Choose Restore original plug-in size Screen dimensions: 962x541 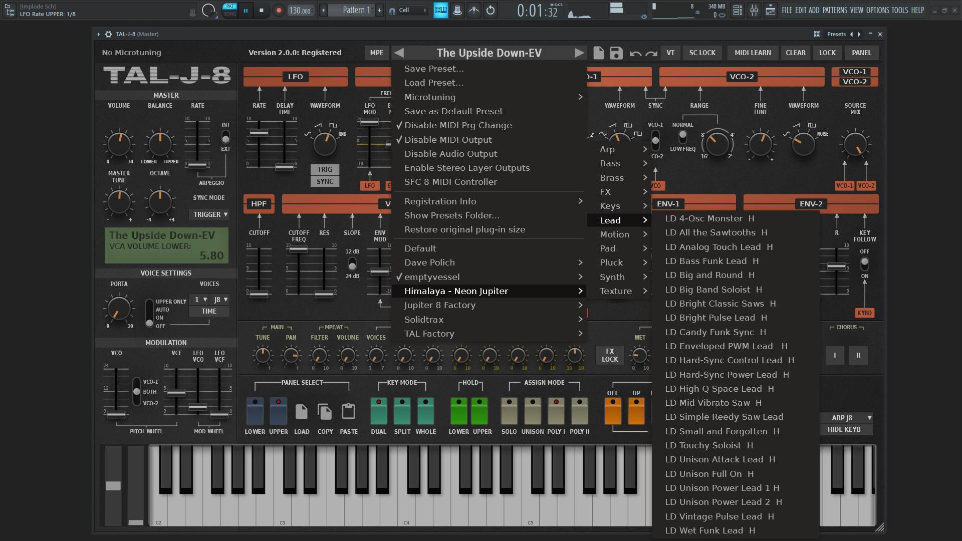(489, 229)
